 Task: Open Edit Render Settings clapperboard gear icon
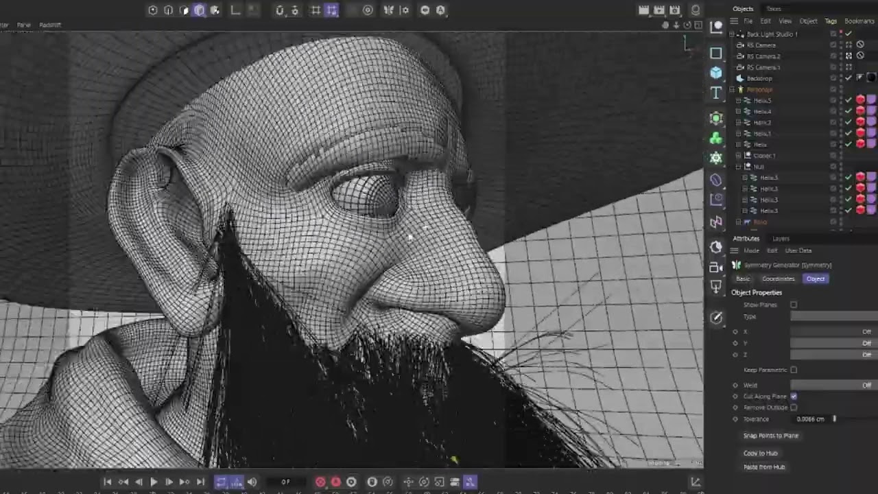pos(675,10)
